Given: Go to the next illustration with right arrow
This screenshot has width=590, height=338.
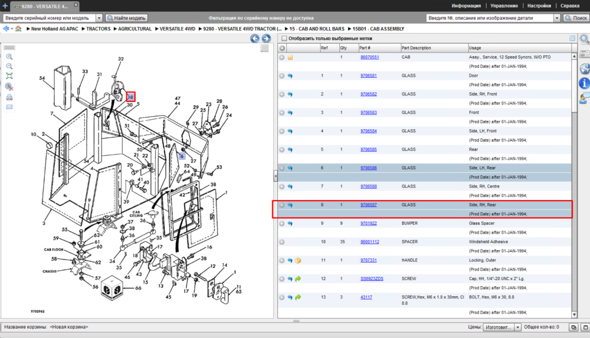Looking at the screenshot, I should point(266,38).
